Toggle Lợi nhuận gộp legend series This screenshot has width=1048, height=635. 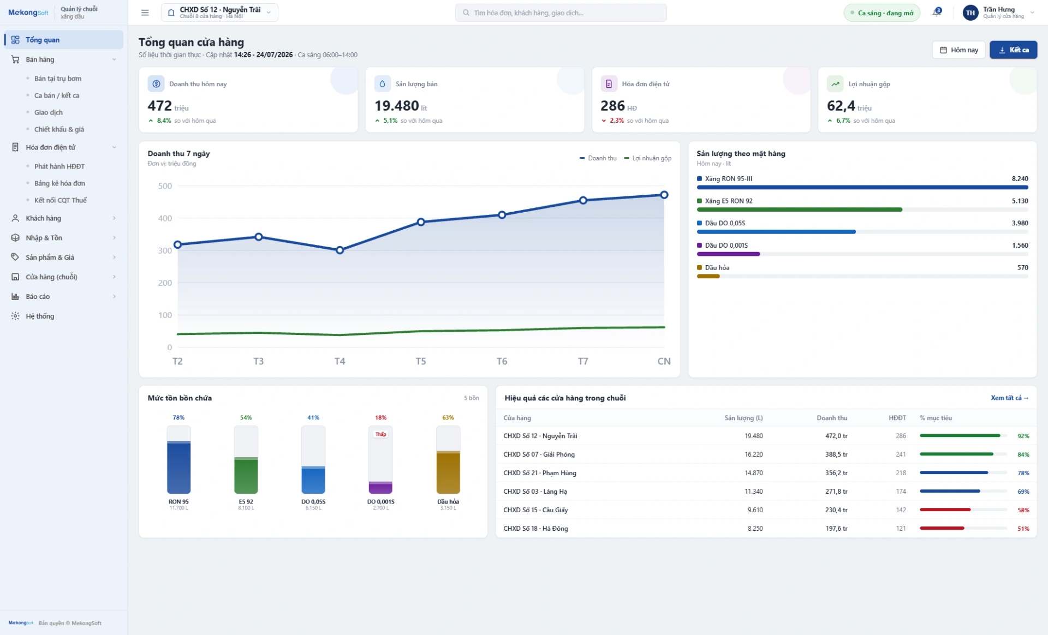[x=647, y=158]
